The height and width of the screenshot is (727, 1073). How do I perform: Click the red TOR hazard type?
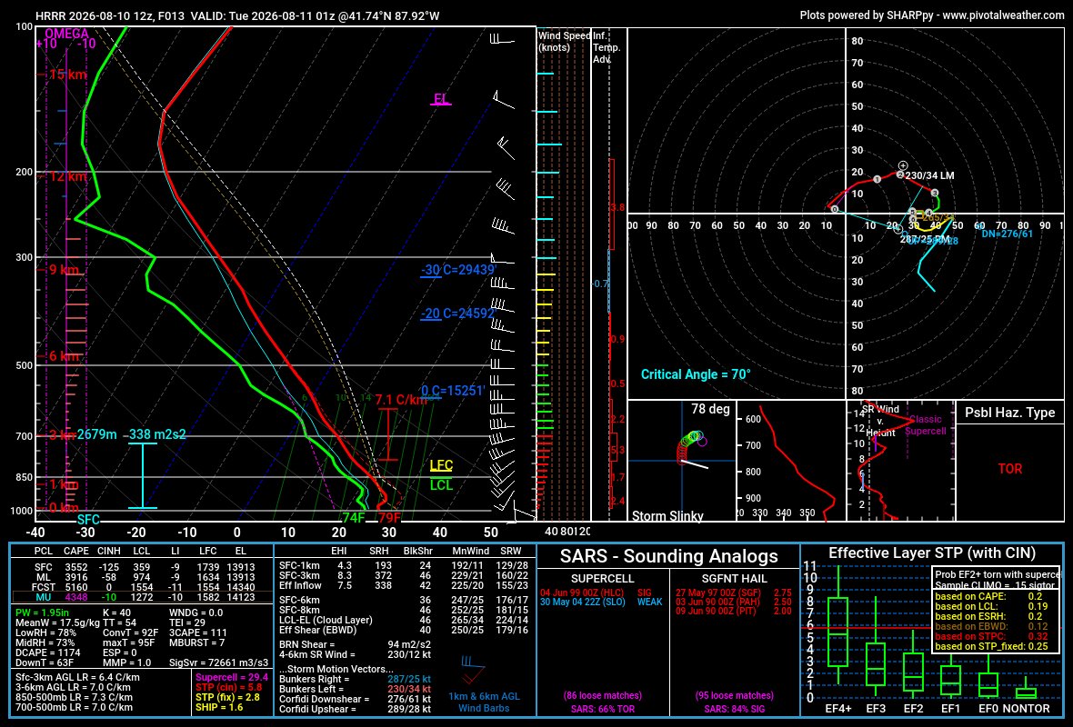(x=1009, y=469)
